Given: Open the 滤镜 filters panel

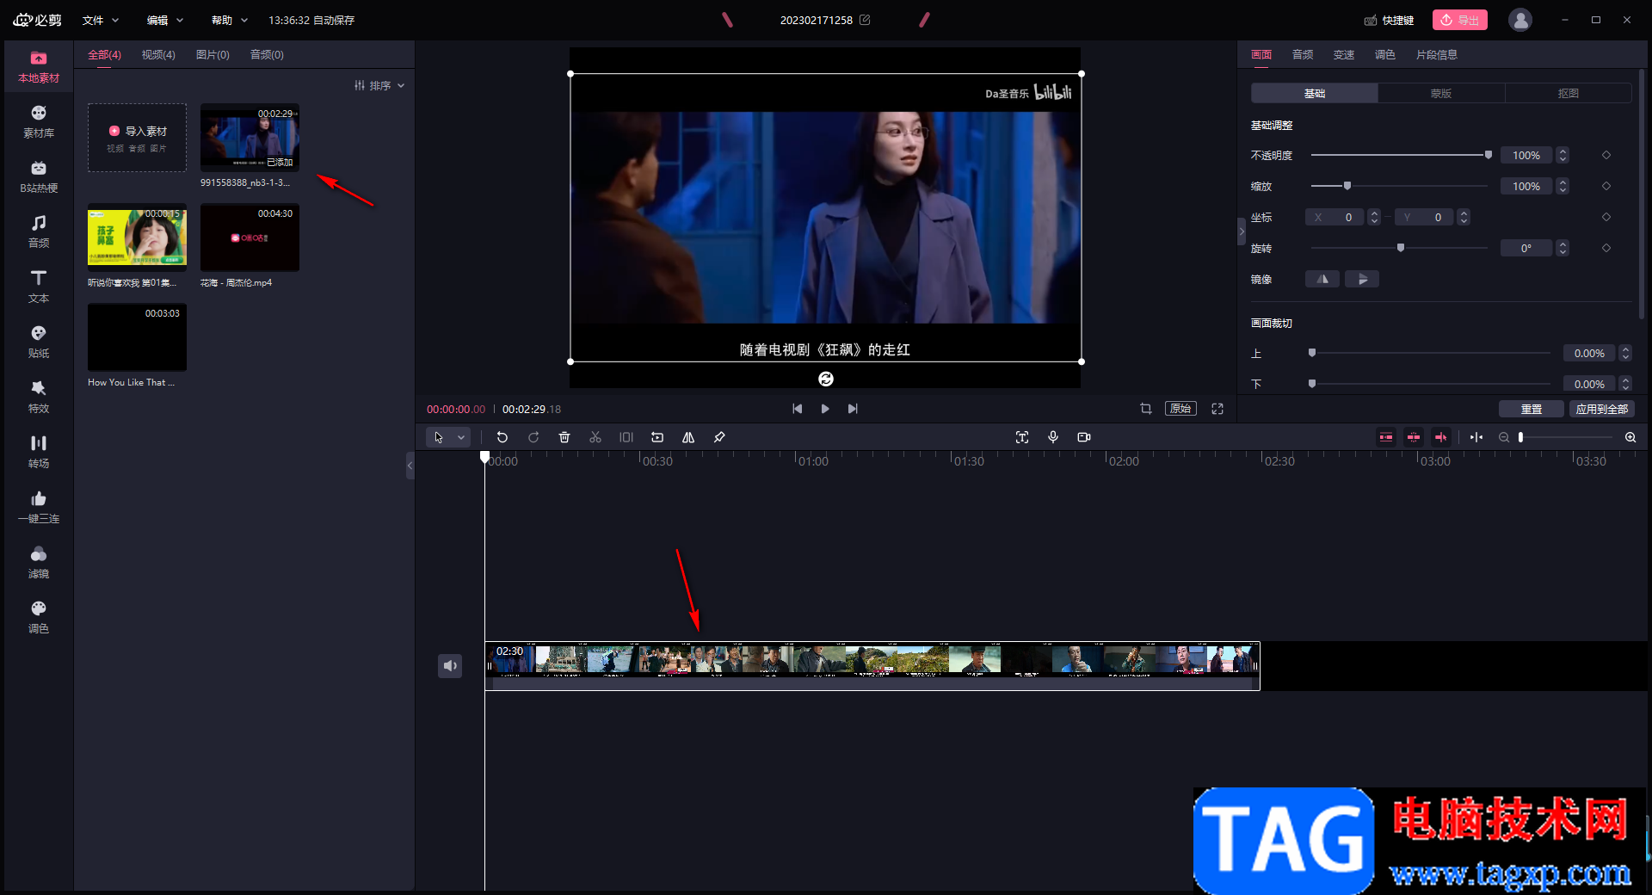Looking at the screenshot, I should [39, 563].
